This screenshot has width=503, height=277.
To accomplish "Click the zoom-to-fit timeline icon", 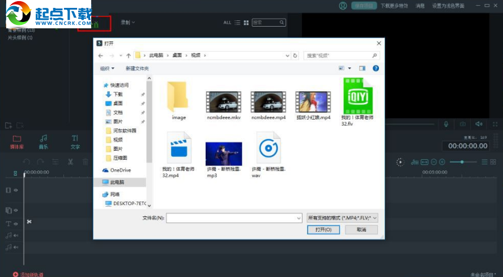I will click(x=424, y=162).
